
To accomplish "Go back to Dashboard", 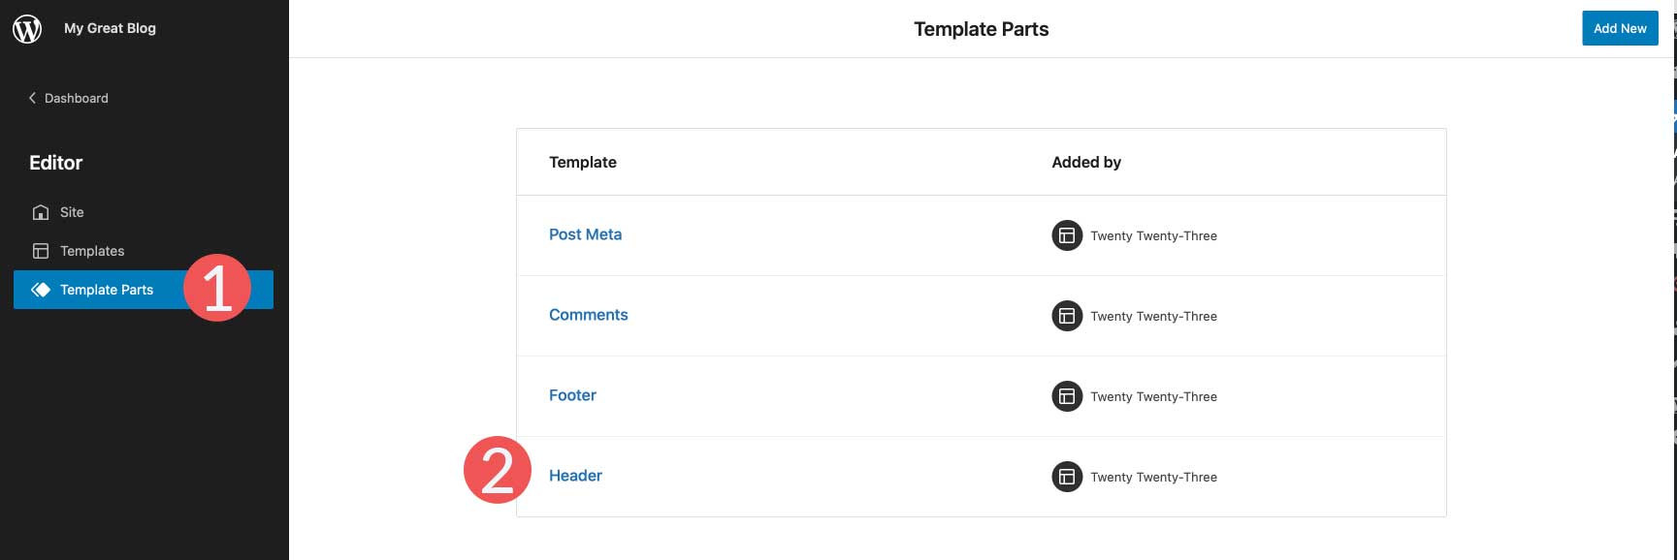I will pyautogui.click(x=76, y=98).
